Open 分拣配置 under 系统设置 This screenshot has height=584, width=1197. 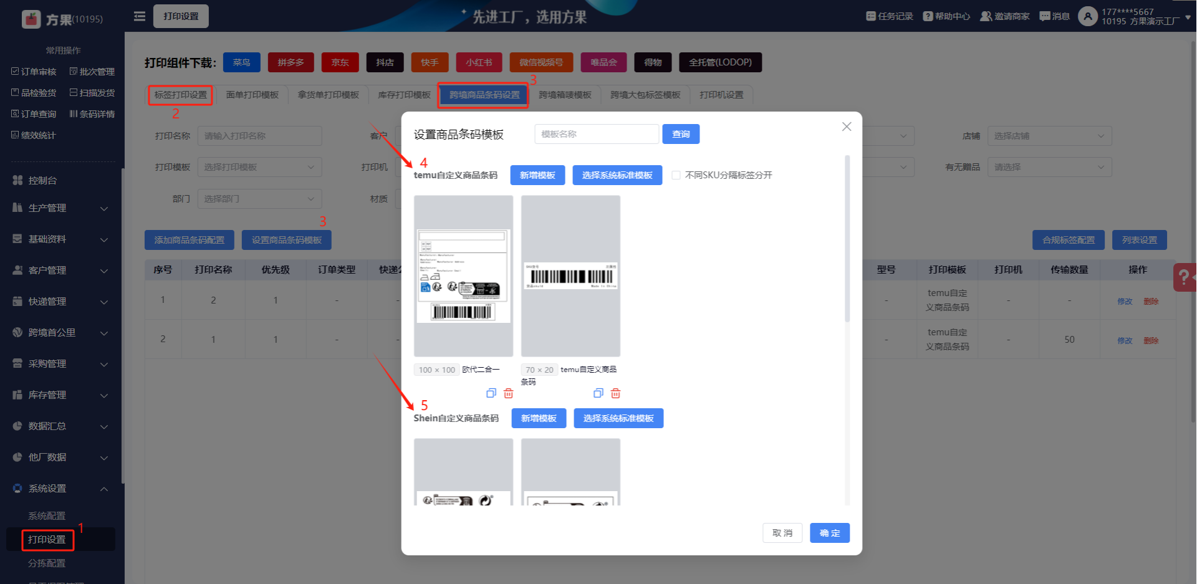(47, 563)
